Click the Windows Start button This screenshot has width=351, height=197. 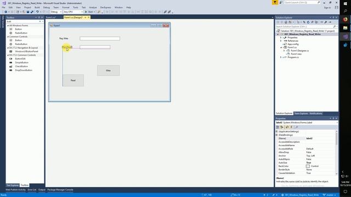point(345,4)
